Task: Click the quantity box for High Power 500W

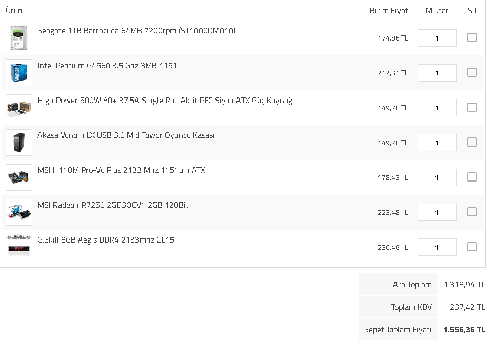Action: (437, 108)
